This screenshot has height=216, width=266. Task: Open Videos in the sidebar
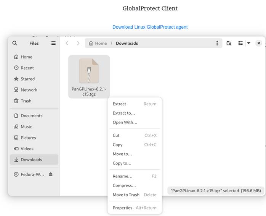tap(34, 149)
